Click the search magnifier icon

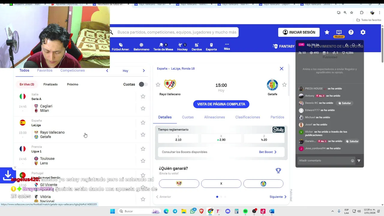point(111,32)
